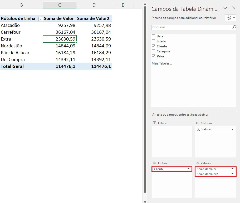Image resolution: width=240 pixels, height=203 pixels.
Task: Click the vertical scrollbar down arrow
Action: (145, 202)
